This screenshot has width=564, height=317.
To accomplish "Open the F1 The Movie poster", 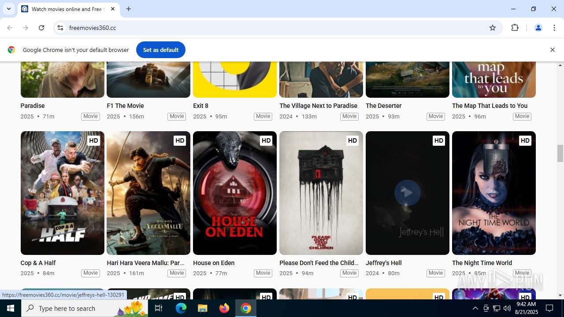I will [x=148, y=80].
